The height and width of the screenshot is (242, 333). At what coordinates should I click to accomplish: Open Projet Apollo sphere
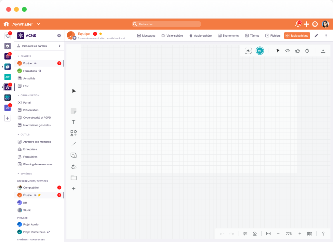coord(31,224)
